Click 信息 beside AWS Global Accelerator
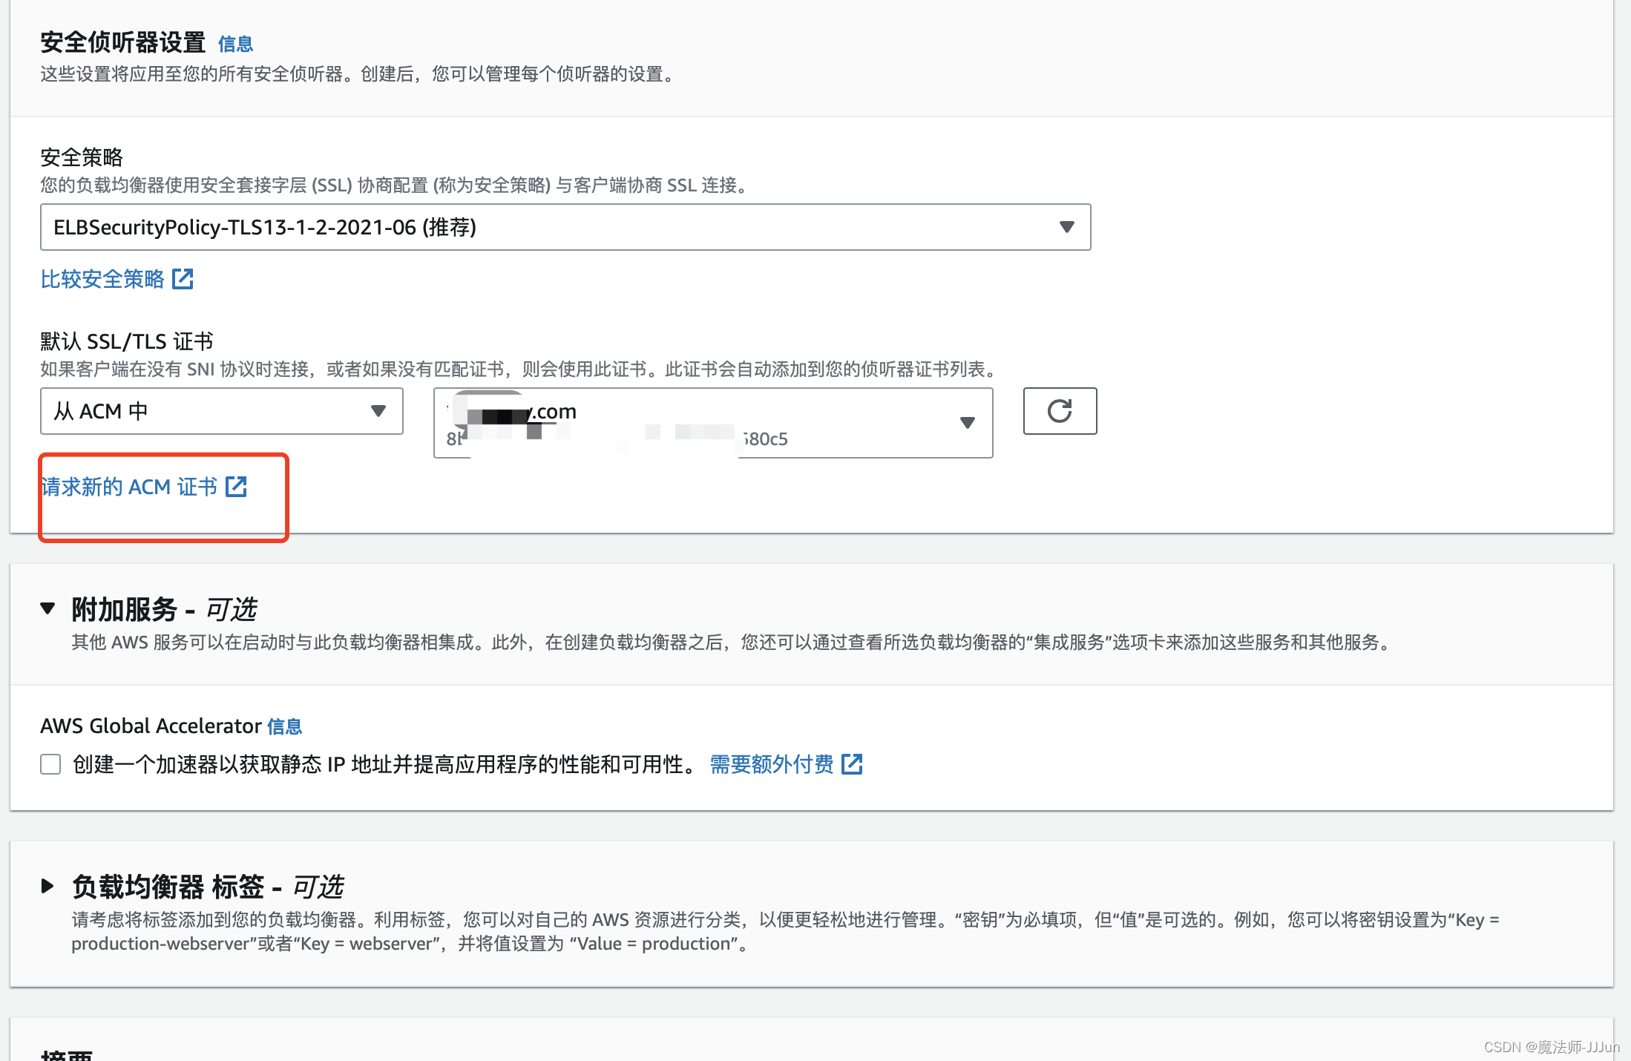1631x1061 pixels. pos(285,726)
